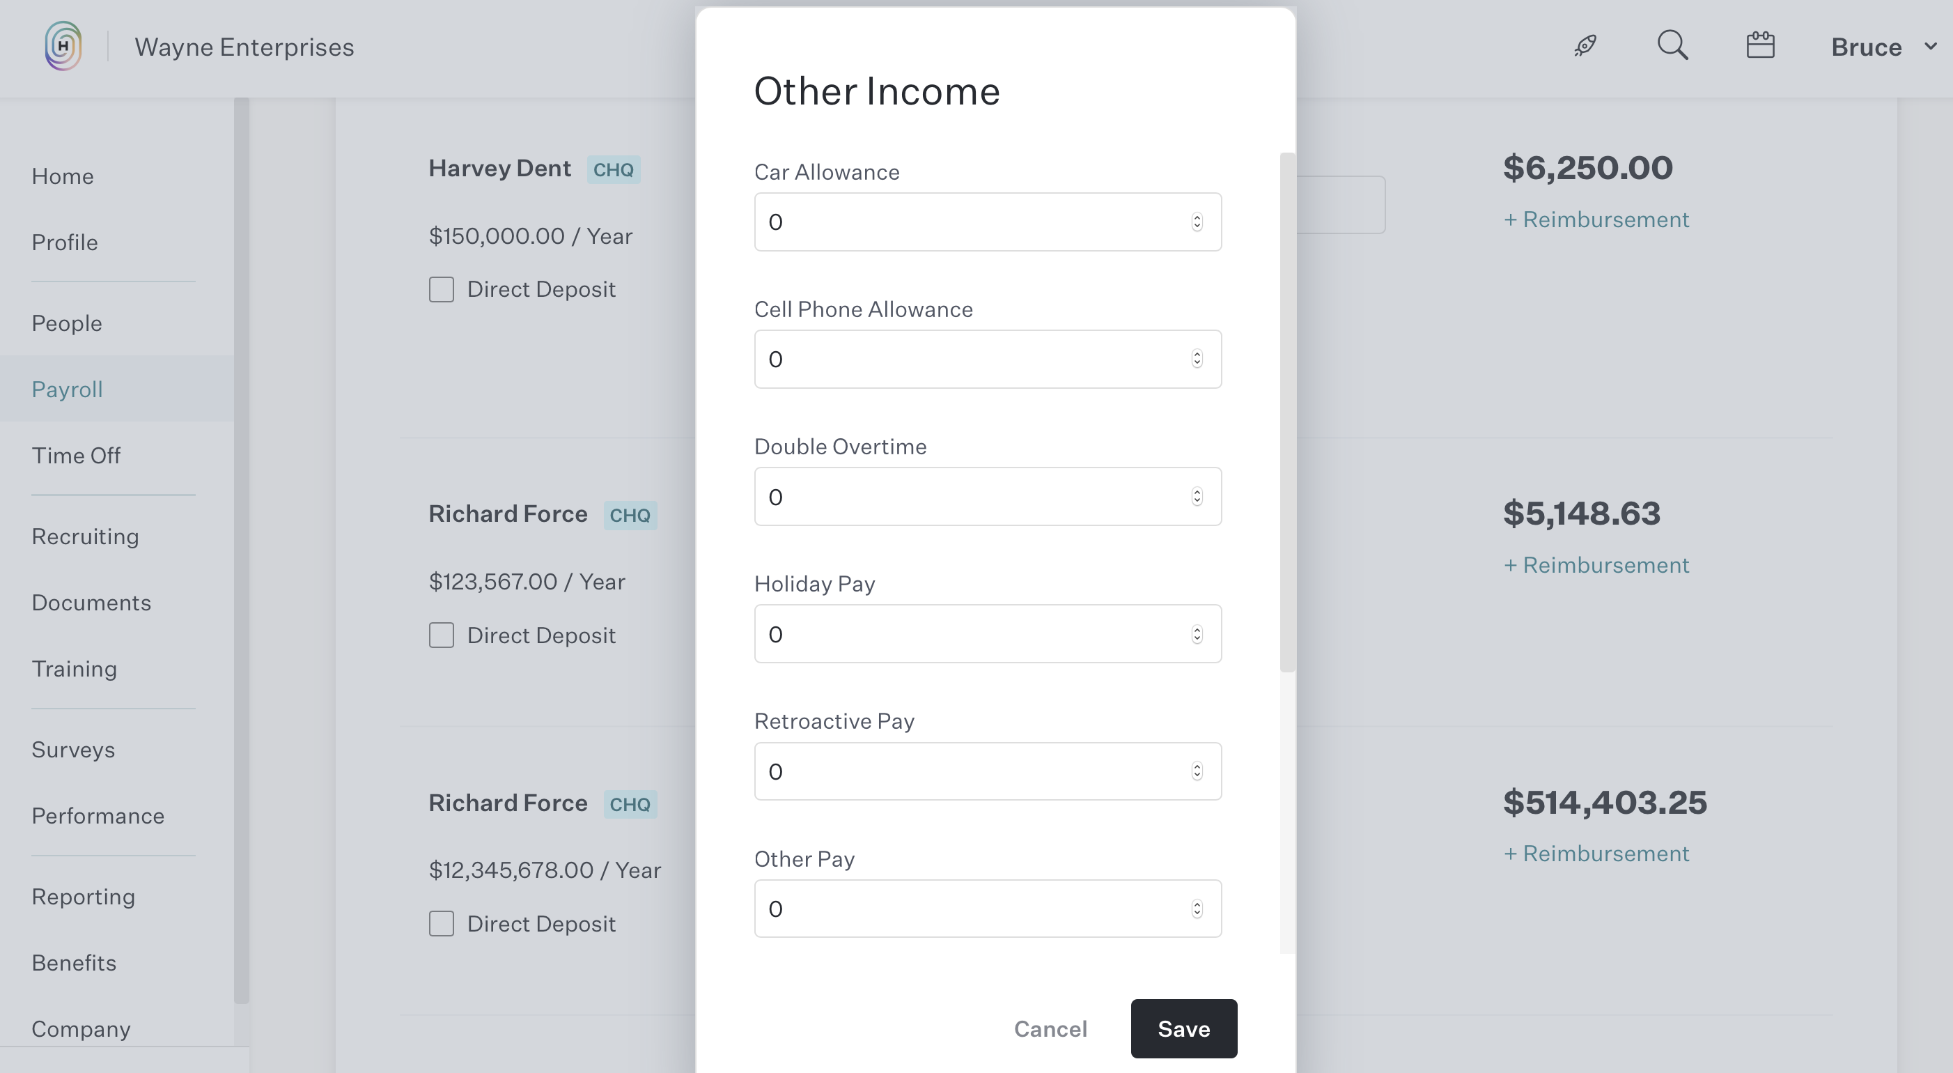This screenshot has width=1953, height=1073.
Task: Open the search magnifier icon
Action: click(1672, 45)
